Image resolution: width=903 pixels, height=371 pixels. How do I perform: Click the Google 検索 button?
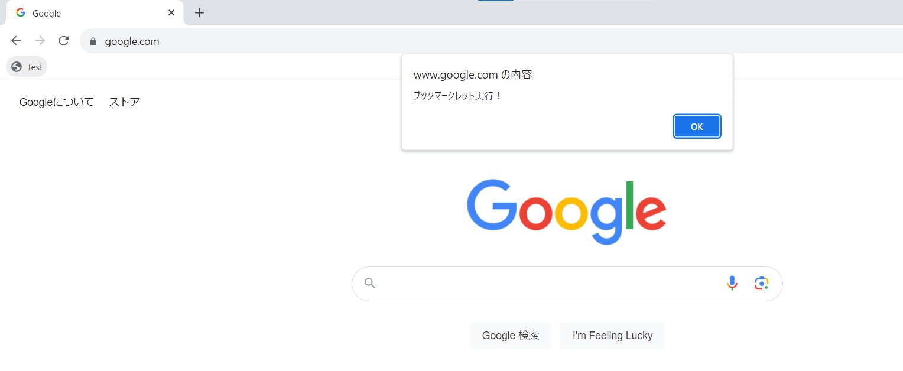coord(511,336)
